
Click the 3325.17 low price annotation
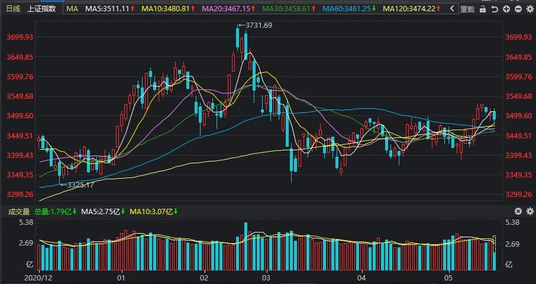(x=77, y=186)
